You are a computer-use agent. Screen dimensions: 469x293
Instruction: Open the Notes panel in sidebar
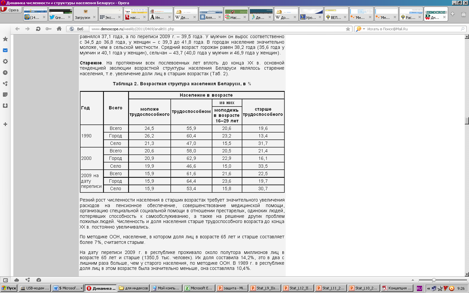[5, 95]
